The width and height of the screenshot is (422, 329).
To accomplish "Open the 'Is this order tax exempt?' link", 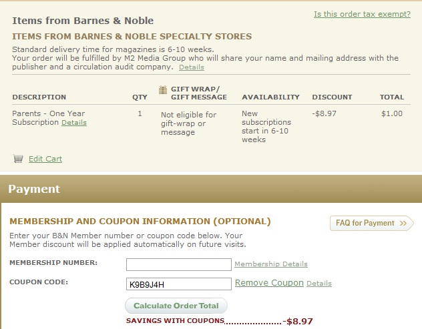I will click(363, 14).
